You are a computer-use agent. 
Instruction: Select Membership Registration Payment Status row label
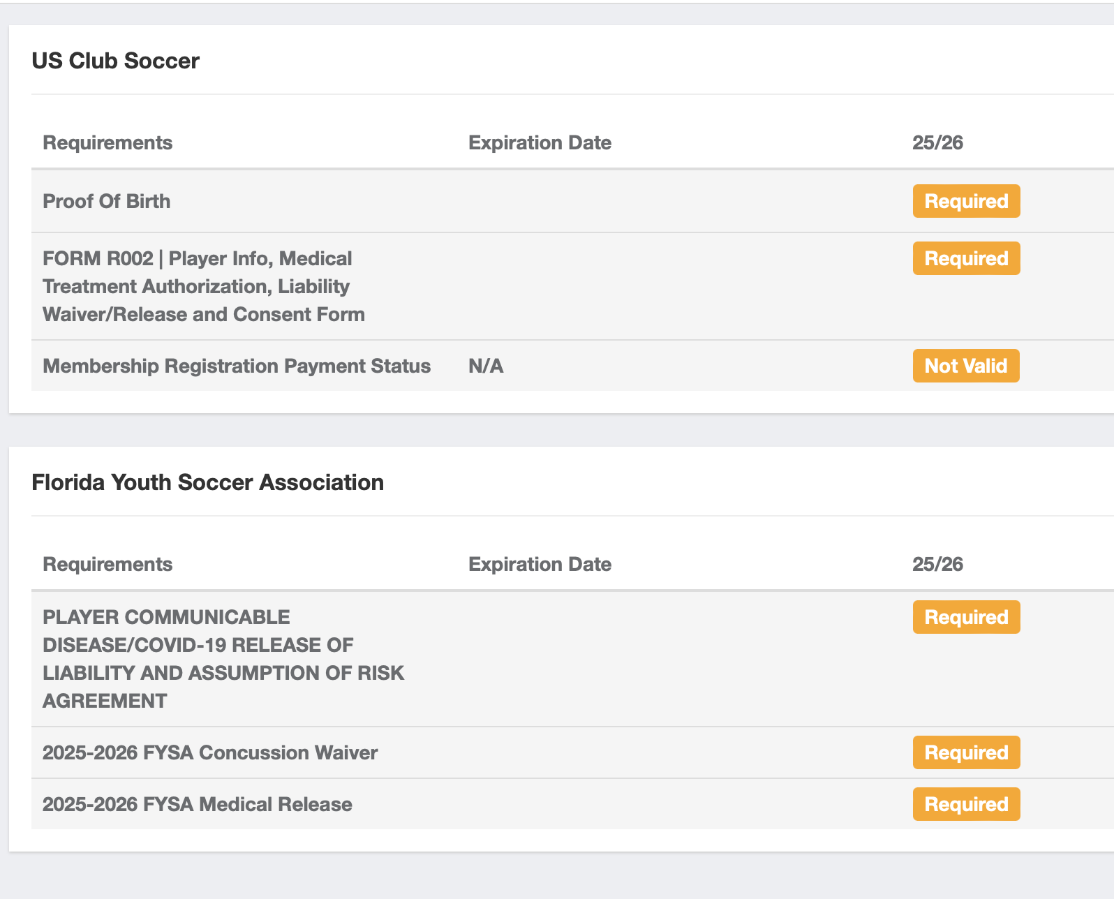(x=237, y=366)
